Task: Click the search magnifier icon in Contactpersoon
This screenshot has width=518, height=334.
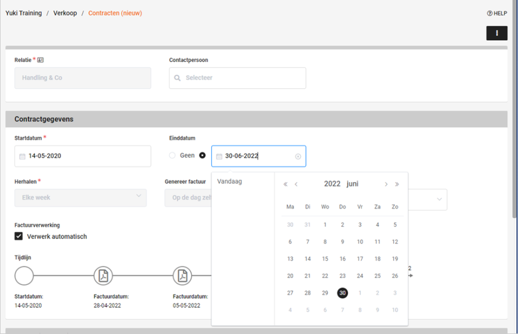Action: click(177, 78)
